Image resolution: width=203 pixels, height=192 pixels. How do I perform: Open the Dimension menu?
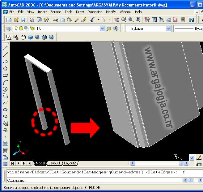[x=95, y=12]
